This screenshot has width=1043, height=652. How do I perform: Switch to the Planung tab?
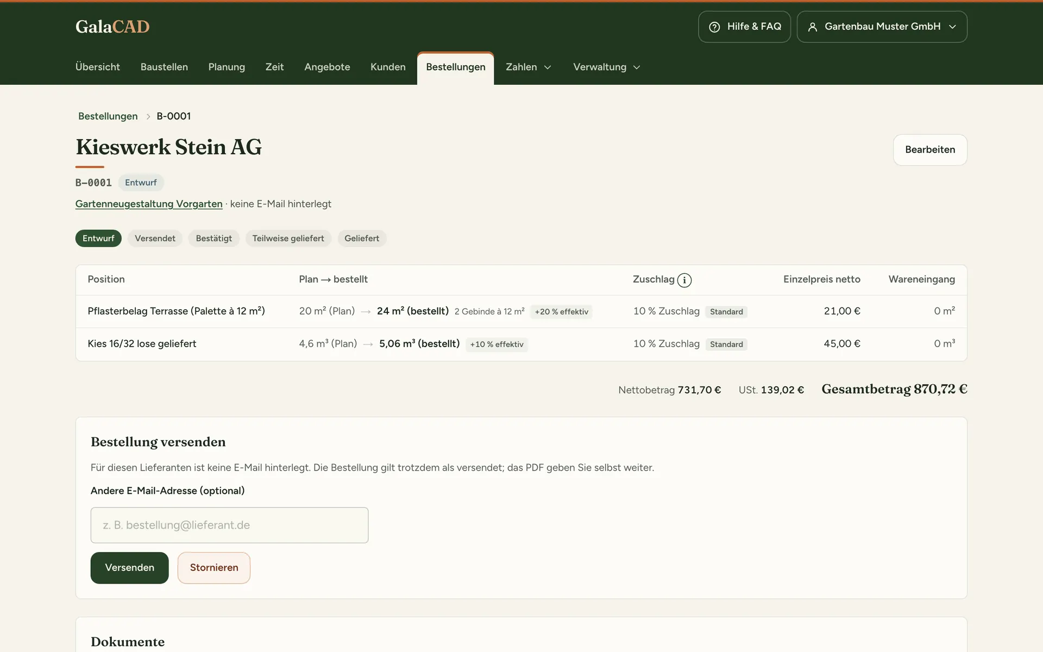[x=227, y=67]
